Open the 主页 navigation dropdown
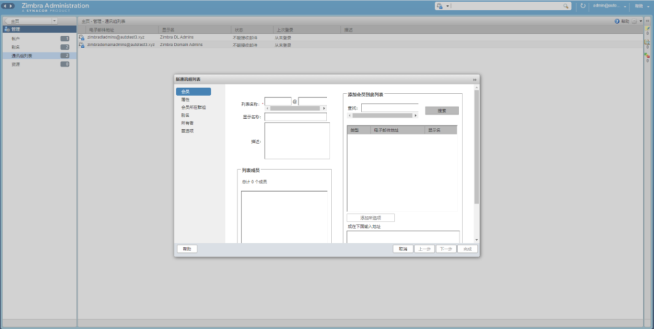The height and width of the screenshot is (329, 654). (x=55, y=21)
